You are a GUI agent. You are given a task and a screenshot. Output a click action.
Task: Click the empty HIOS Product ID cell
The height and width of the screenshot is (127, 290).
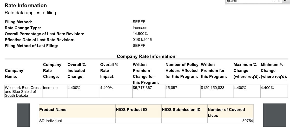[138, 121]
